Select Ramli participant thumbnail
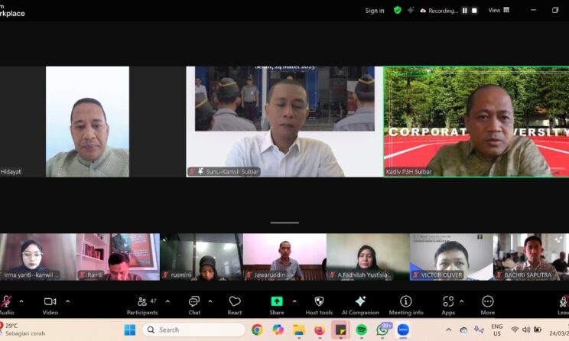 coord(118,257)
